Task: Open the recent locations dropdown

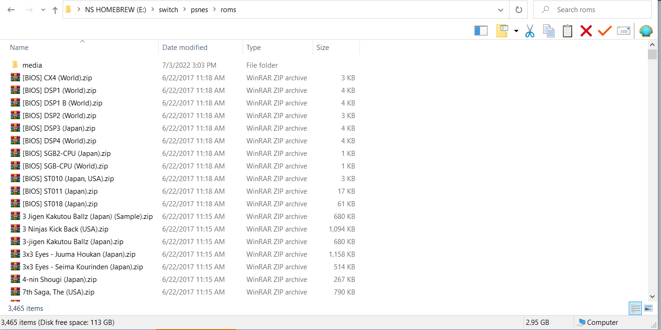Action: [43, 10]
